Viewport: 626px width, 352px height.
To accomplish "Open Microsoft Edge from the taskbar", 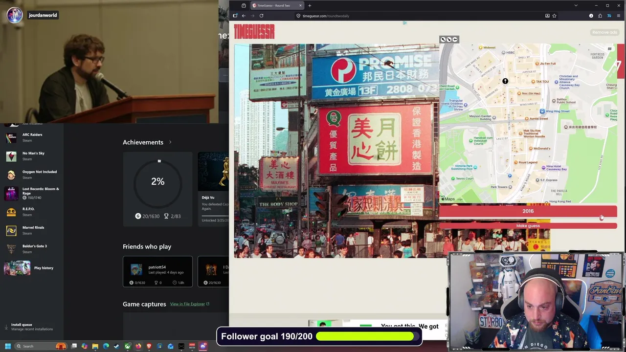I will click(106, 346).
